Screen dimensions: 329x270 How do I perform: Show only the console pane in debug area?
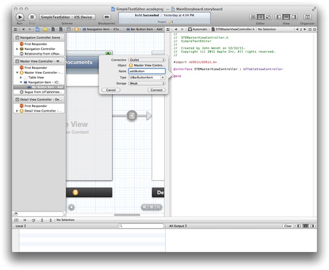(x=311, y=226)
